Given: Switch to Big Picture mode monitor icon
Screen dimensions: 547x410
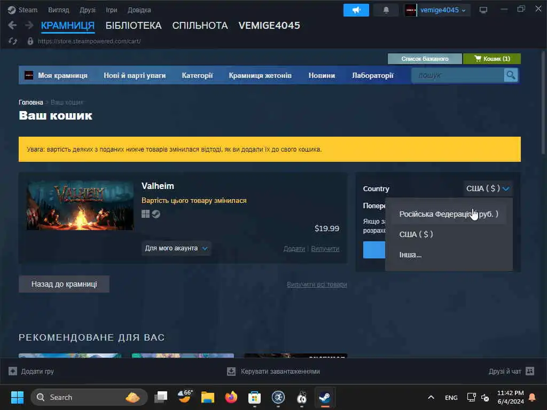Looking at the screenshot, I should coord(483,10).
